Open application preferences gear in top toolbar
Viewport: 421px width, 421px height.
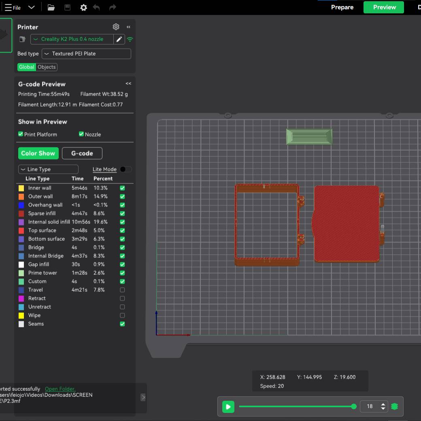coord(83,7)
